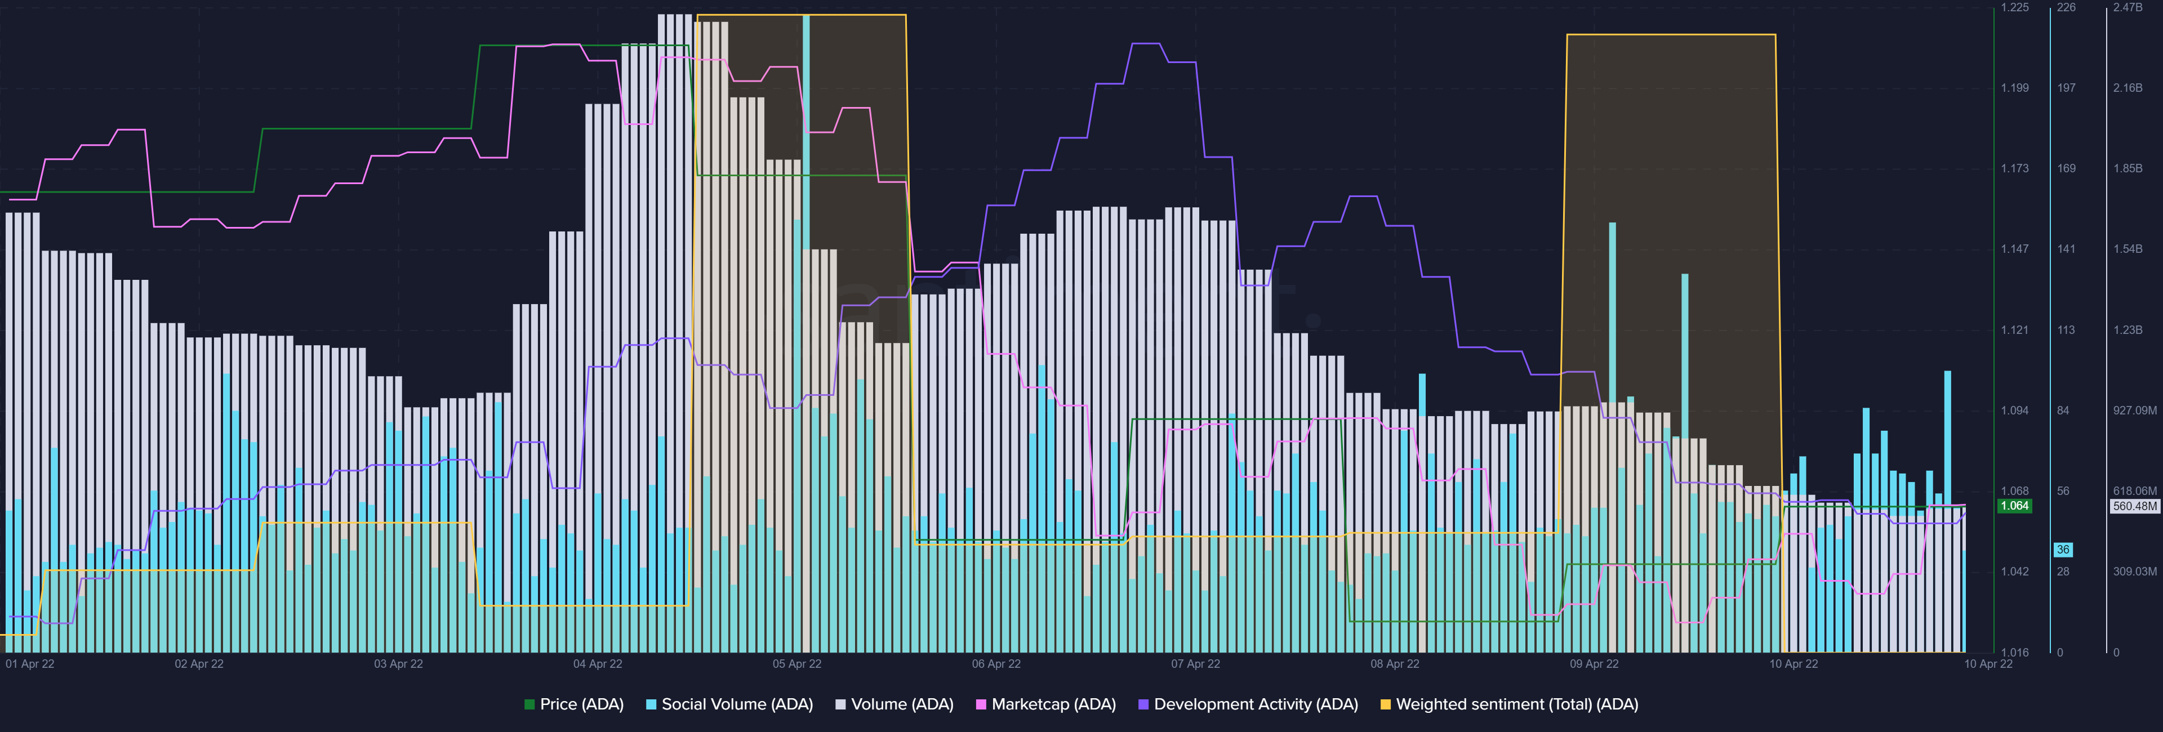Image resolution: width=2163 pixels, height=732 pixels.
Task: Click the 1.094 price axis label
Action: 2014,410
